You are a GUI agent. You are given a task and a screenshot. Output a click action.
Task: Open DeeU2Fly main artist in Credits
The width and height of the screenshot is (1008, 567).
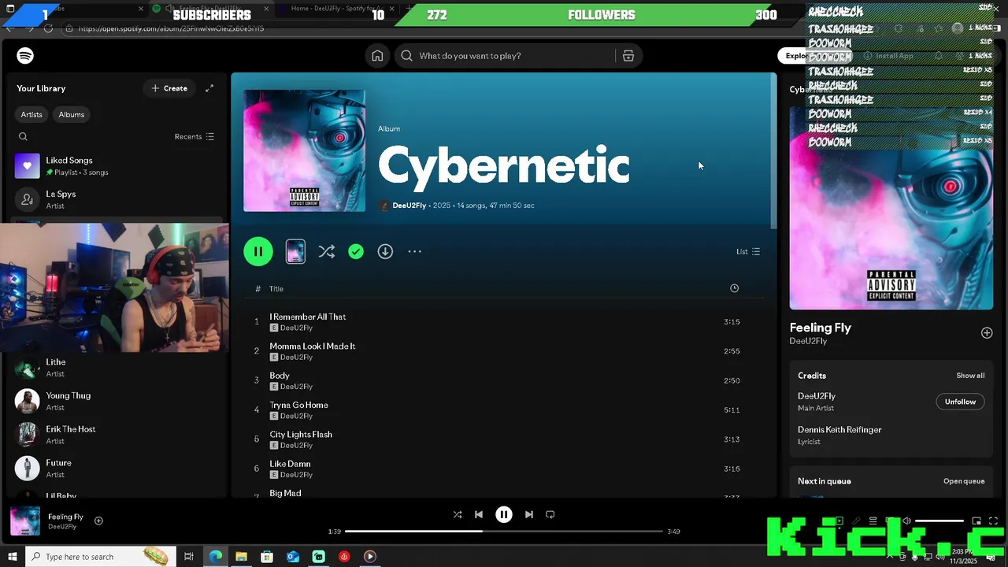817,396
